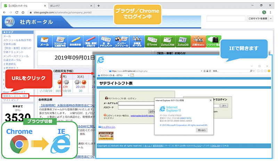Screen dimensions: 278x162
Task: Click the magnifier icon in IE search box
Action: 251,71
